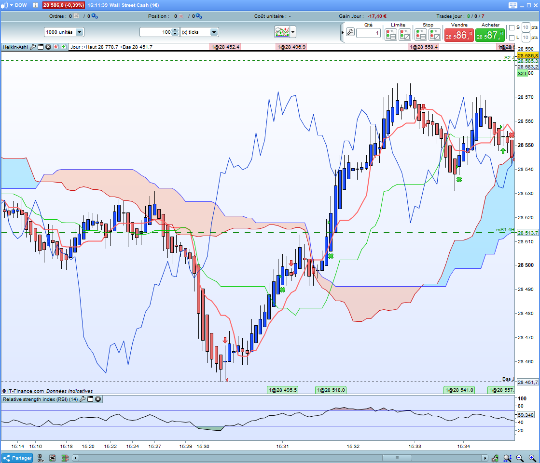The height and width of the screenshot is (463, 540).
Task: Decrease the tick count with the down stepper
Action: click(x=175, y=34)
